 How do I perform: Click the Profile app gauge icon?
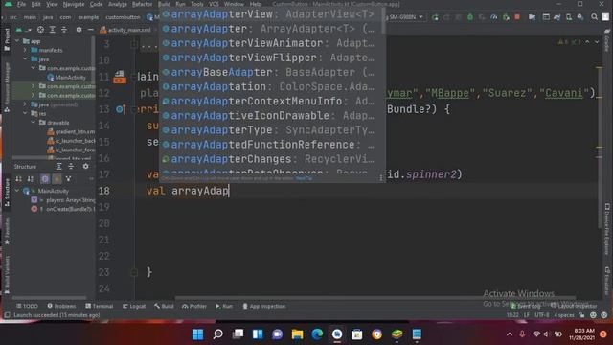coord(494,17)
